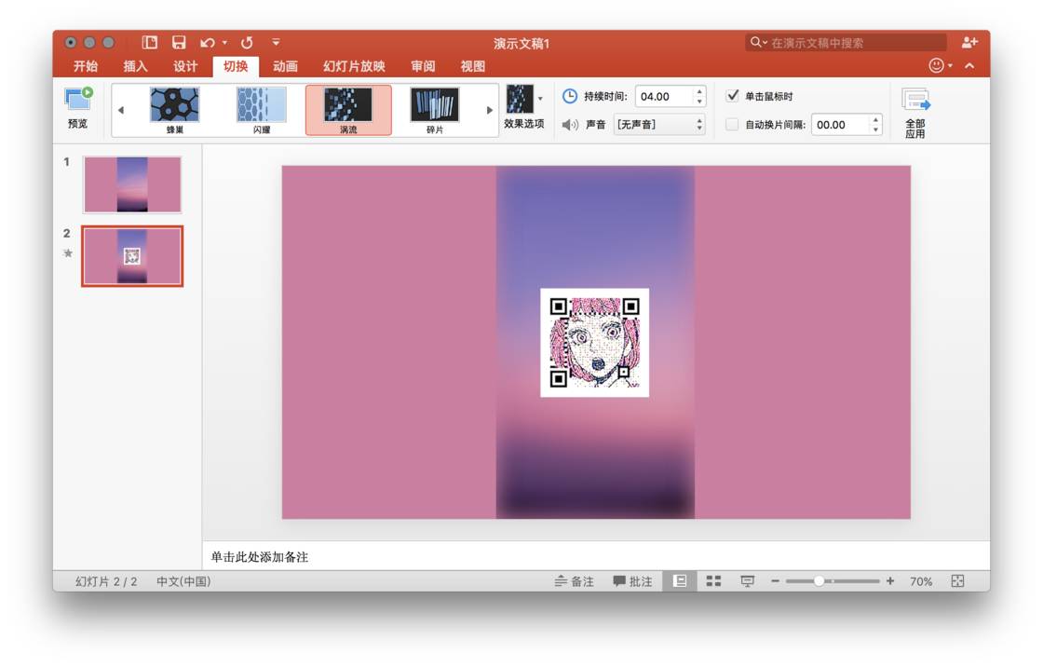Image resolution: width=1043 pixels, height=667 pixels.
Task: Click the QR code image on slide
Action: pyautogui.click(x=595, y=342)
